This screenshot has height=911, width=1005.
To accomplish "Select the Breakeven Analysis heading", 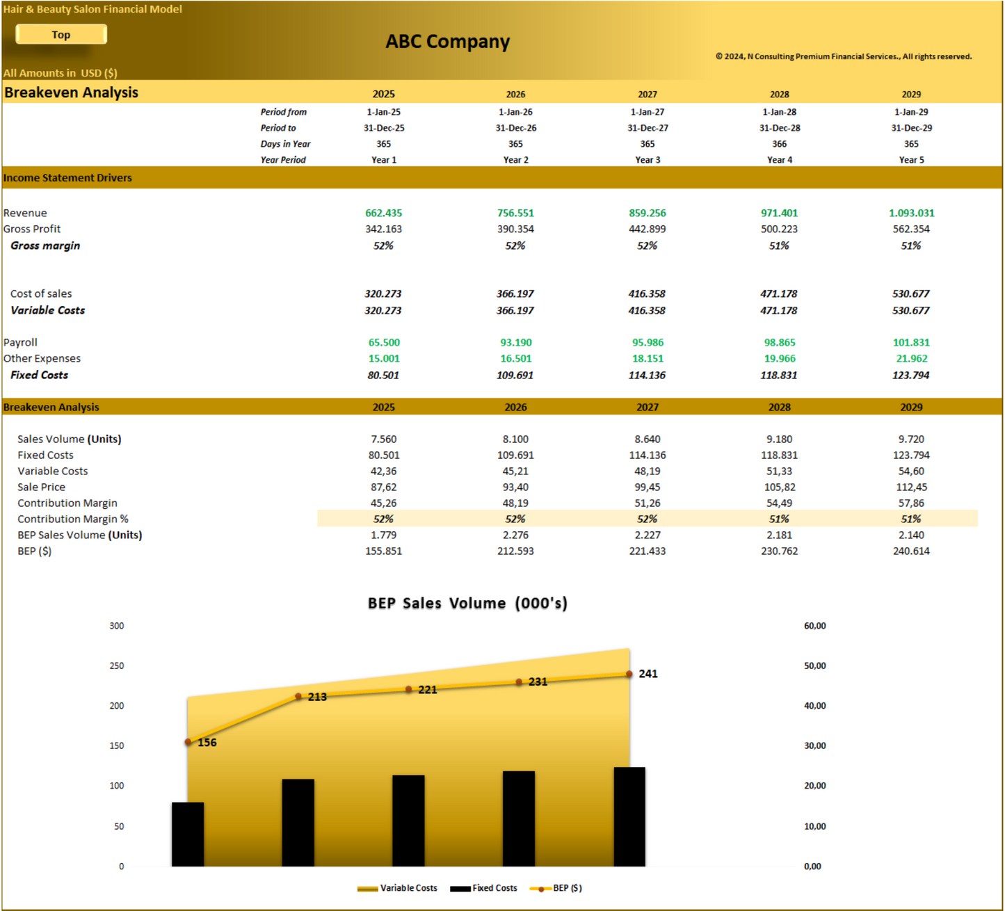I will point(71,92).
